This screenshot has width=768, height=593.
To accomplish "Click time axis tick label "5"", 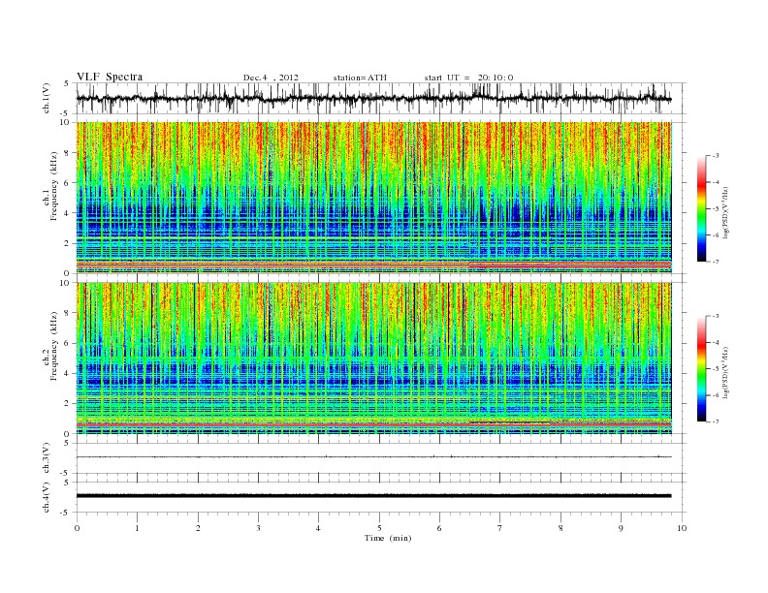I will click(x=379, y=528).
